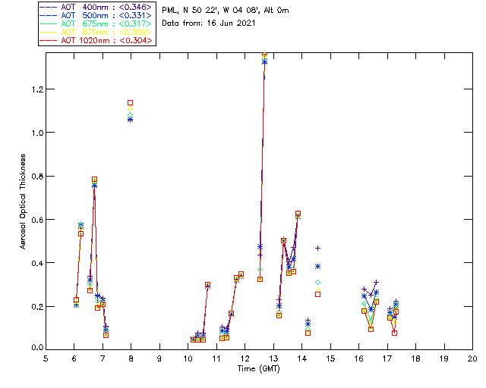Click the y-axis label 'Aerosol Optical Thickness'
Viewport: 486px width, 388px height.
point(23,202)
